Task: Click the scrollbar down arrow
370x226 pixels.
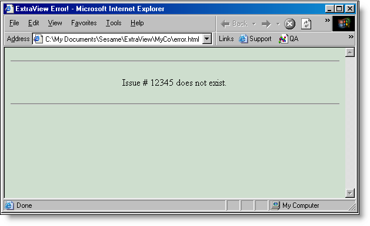Action: 350,193
